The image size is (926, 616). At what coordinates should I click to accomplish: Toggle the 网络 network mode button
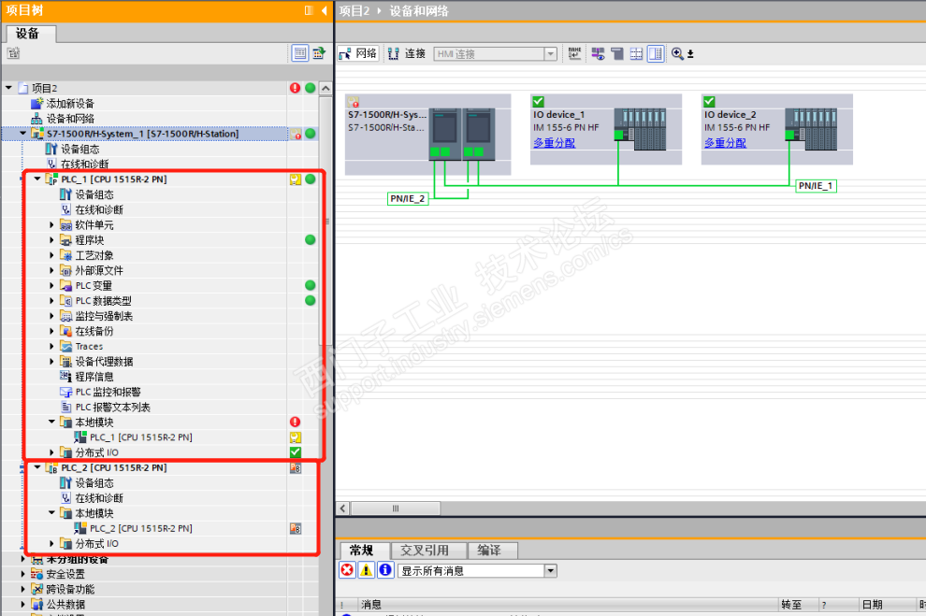[358, 53]
